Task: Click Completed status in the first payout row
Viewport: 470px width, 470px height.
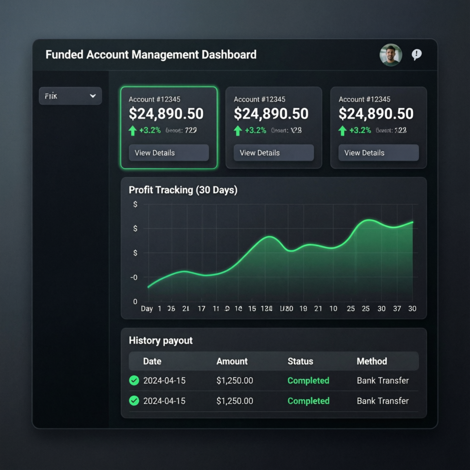Action: pos(308,380)
